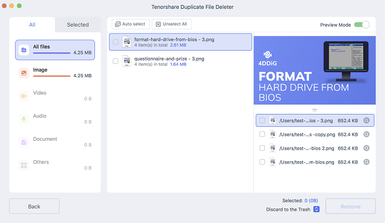Click file name format-hard-drive-from-bios - 3.png

coord(174,39)
